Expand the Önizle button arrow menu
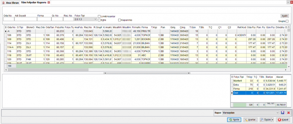Image resolution: width=293 pixels, height=124 pixels. [272, 119]
